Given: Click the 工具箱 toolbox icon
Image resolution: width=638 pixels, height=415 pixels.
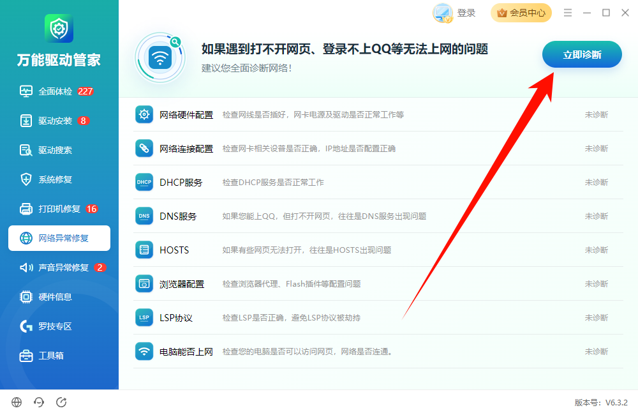Looking at the screenshot, I should pos(26,356).
